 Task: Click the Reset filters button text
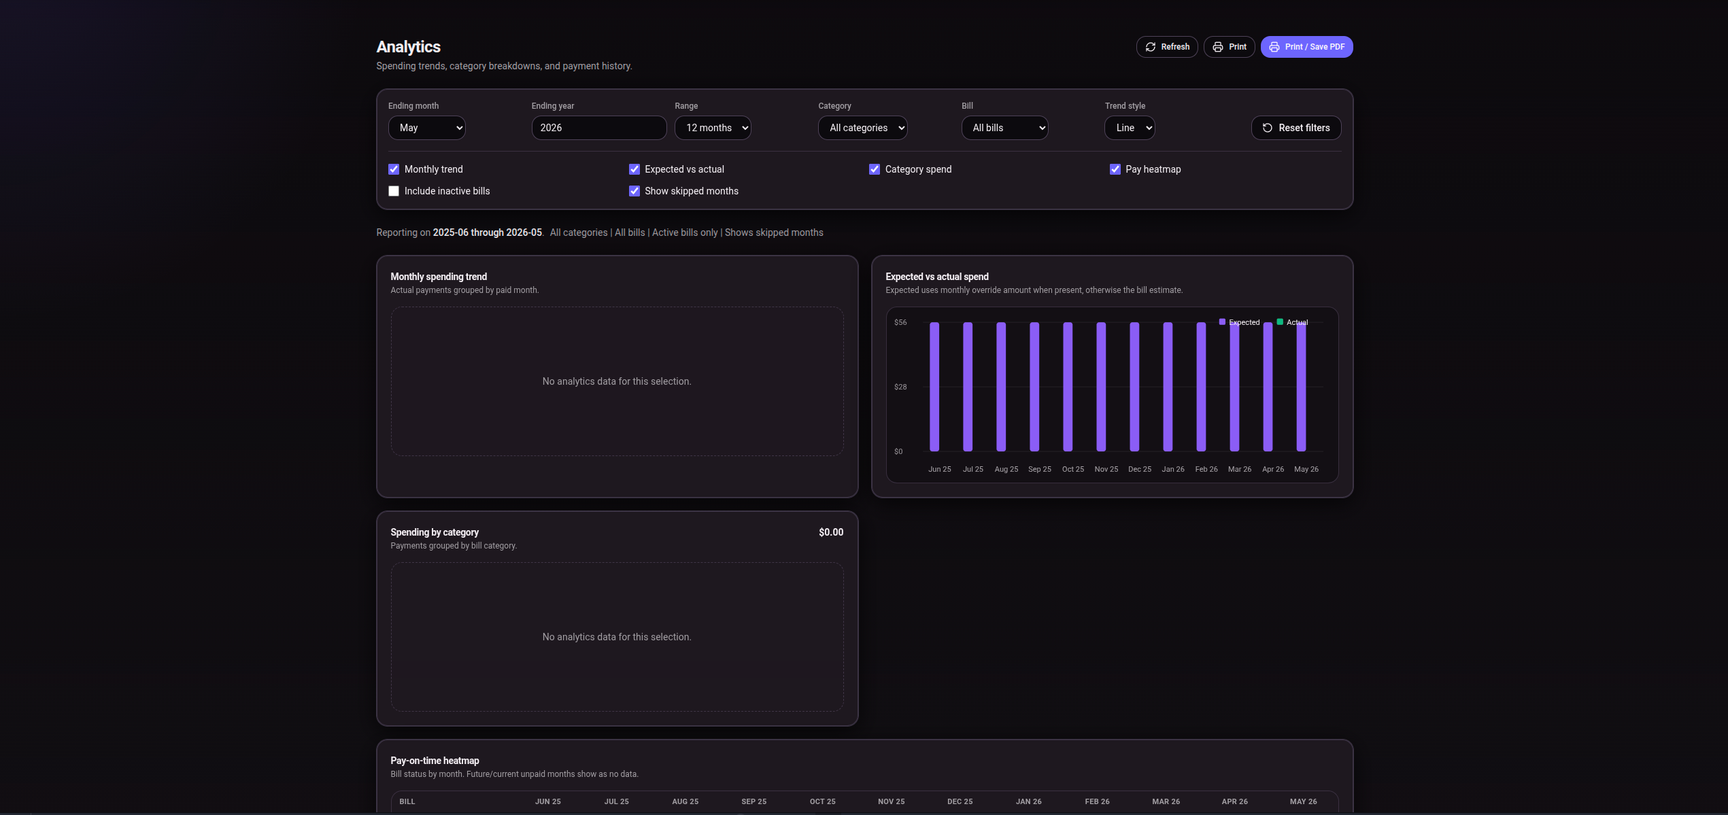click(x=1304, y=128)
